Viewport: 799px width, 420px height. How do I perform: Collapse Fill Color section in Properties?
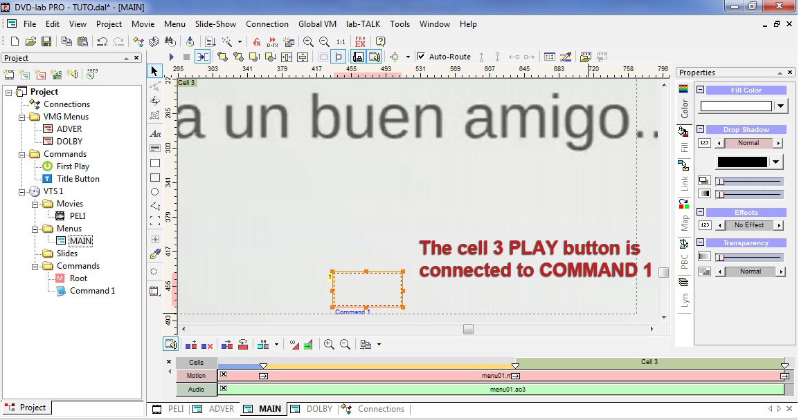(701, 90)
